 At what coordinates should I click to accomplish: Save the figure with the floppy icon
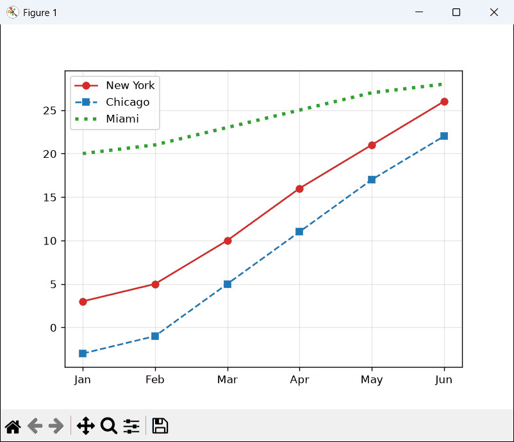(x=160, y=426)
